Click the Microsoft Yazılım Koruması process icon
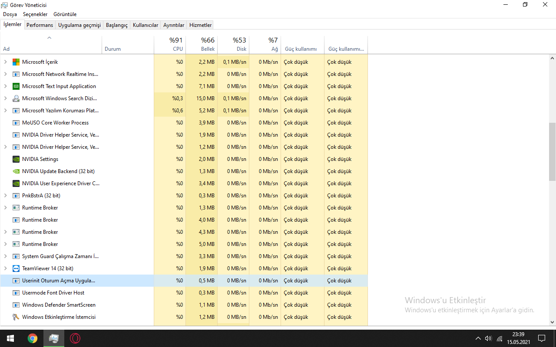 point(16,111)
